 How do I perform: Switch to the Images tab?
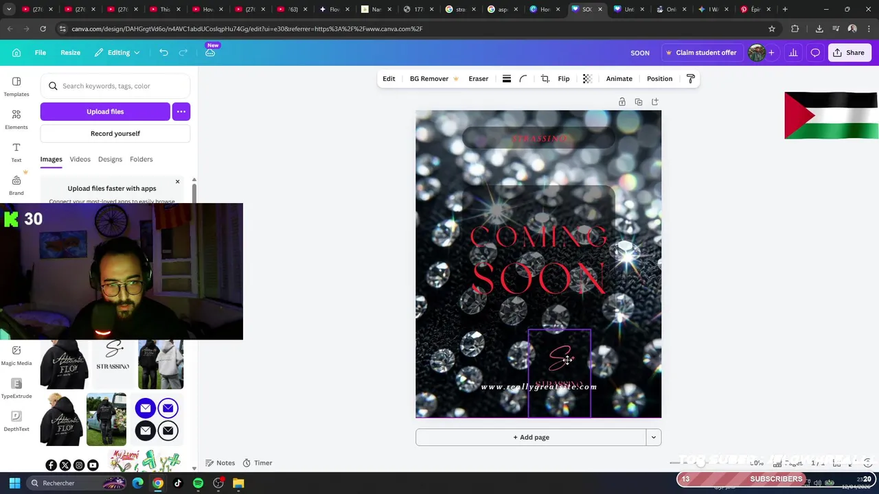click(x=51, y=159)
